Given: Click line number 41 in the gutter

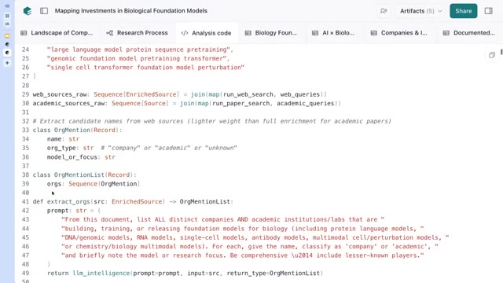Looking at the screenshot, I should [25, 201].
